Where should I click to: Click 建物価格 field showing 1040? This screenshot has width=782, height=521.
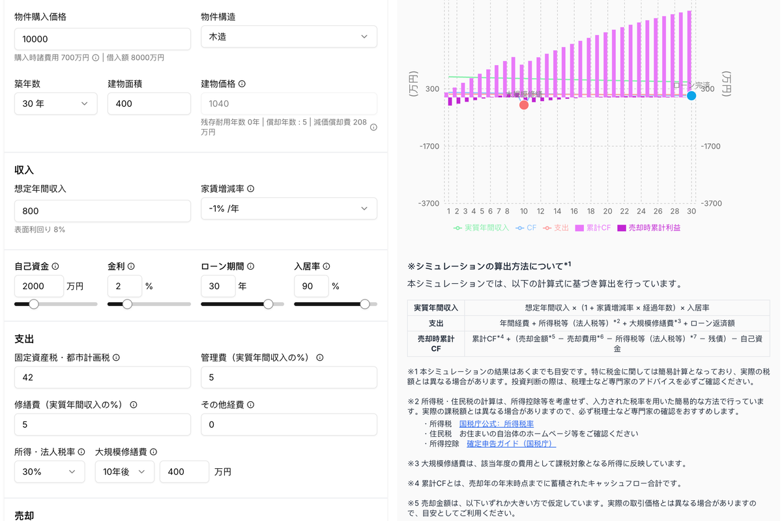coord(289,104)
